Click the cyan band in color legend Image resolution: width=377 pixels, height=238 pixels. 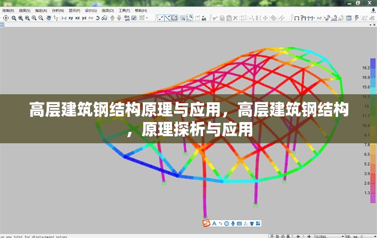click(x=373, y=91)
